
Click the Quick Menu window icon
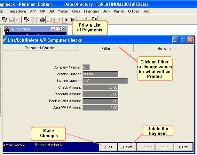(x=7, y=29)
